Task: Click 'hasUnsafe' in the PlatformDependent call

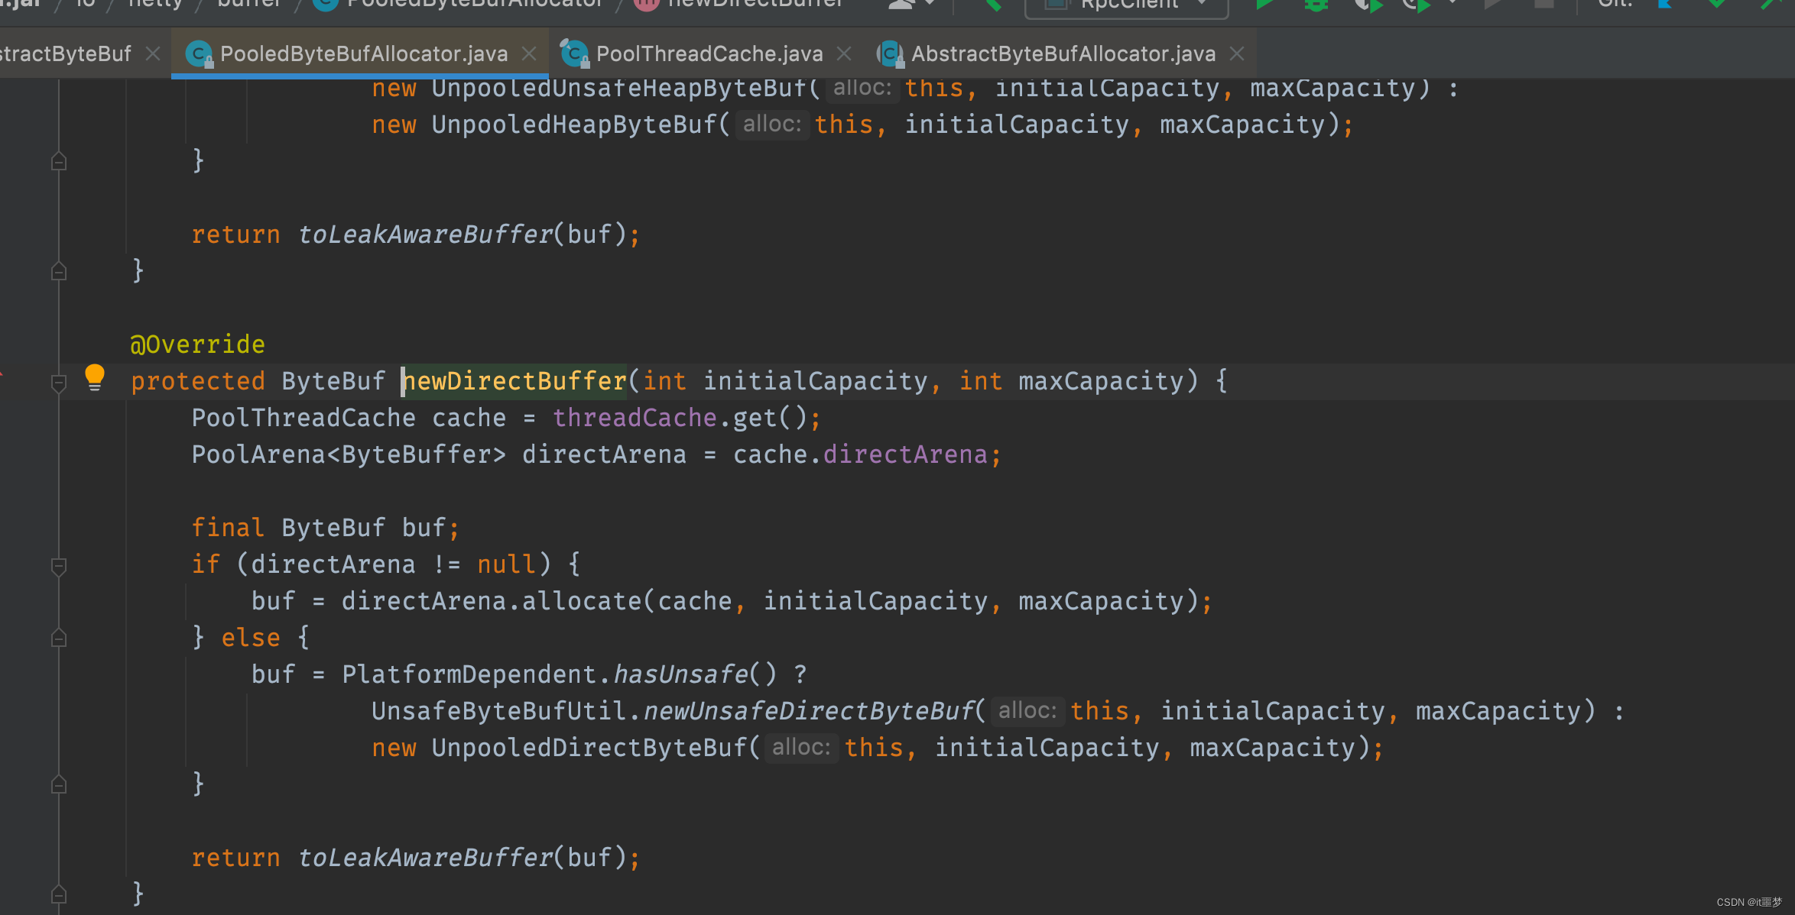Action: (680, 674)
